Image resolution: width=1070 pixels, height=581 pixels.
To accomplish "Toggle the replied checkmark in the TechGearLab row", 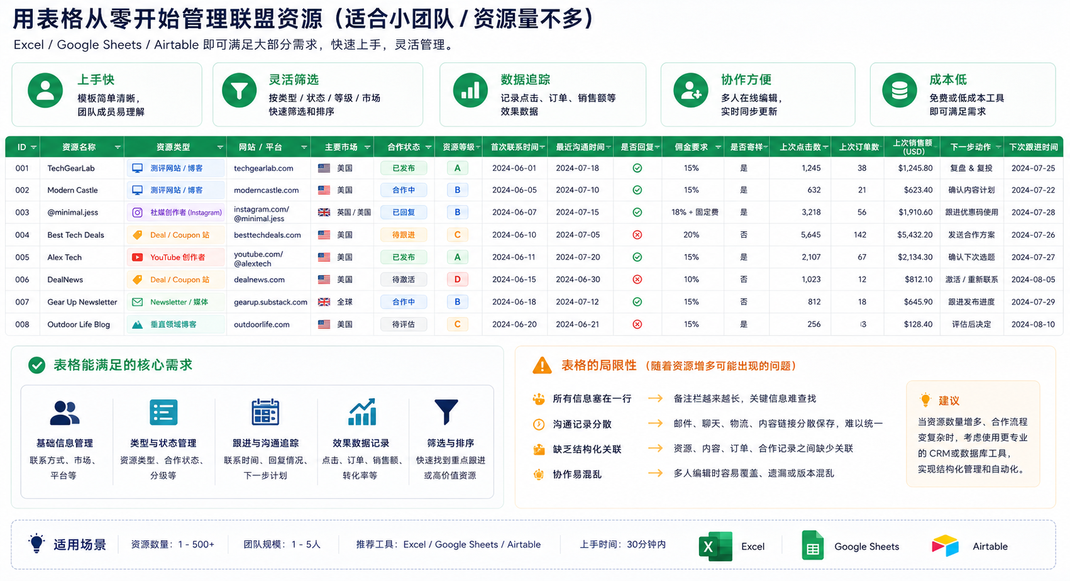I will point(637,168).
